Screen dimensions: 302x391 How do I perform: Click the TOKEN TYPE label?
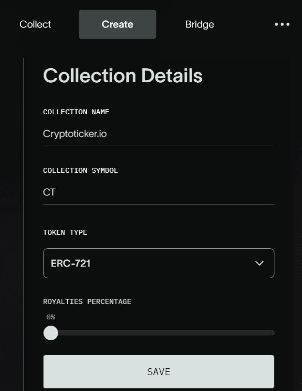(65, 232)
